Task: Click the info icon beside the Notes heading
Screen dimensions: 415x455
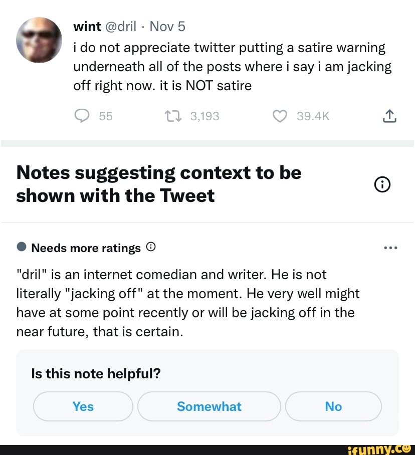Action: 382,184
